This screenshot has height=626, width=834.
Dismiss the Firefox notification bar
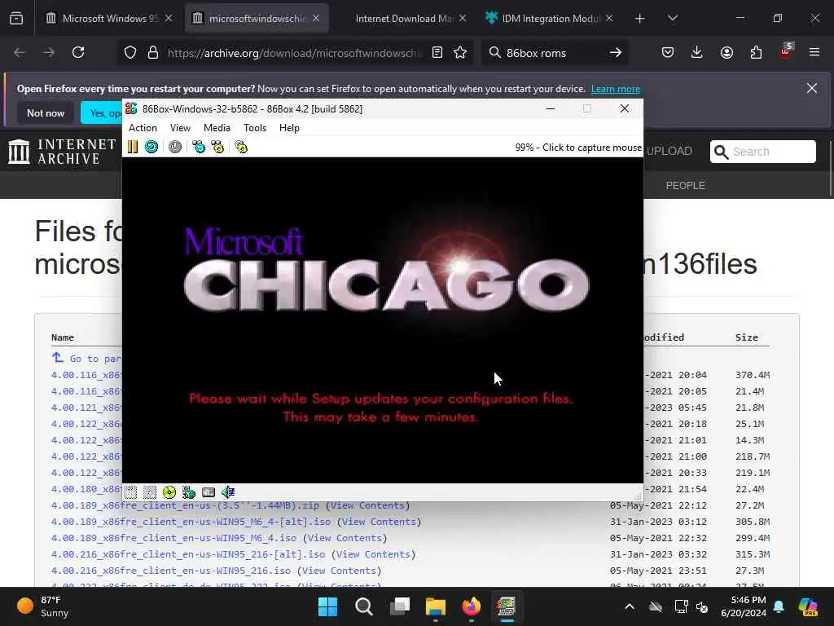click(812, 88)
